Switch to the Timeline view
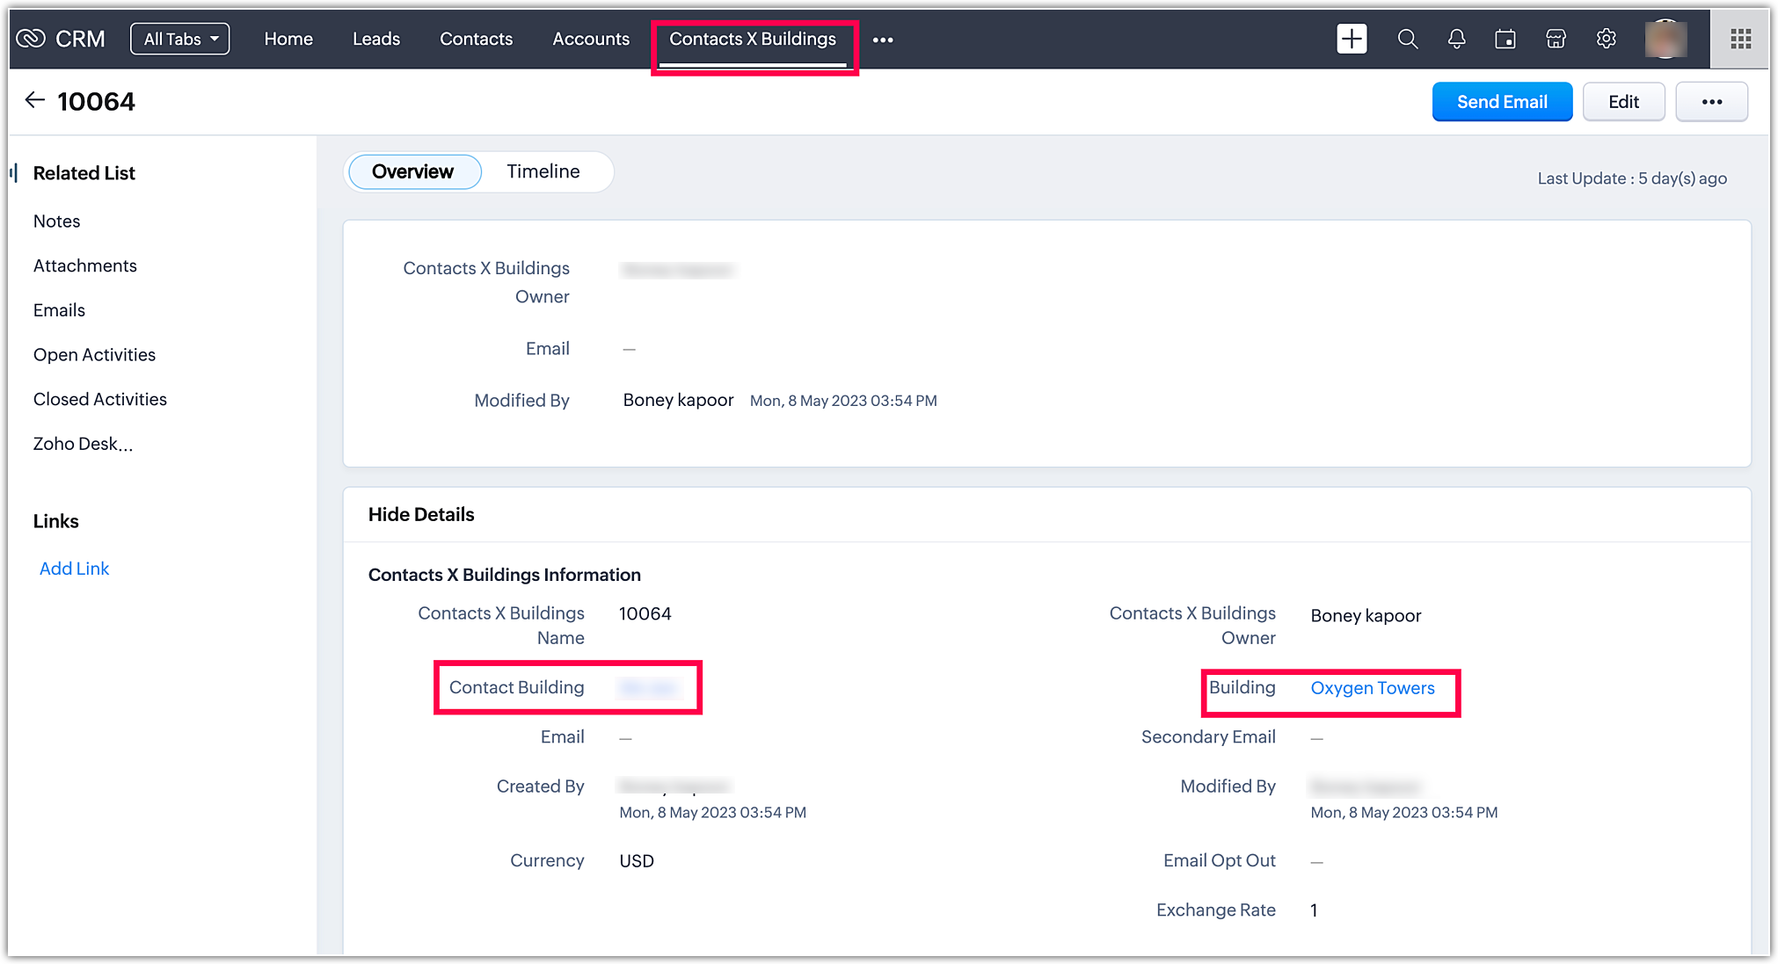The width and height of the screenshot is (1778, 964). [543, 171]
